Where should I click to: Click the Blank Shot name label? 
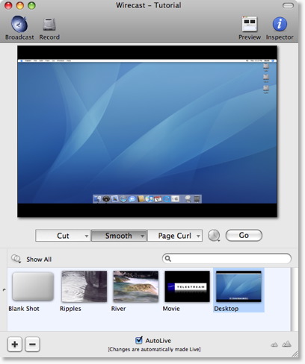[24, 309]
